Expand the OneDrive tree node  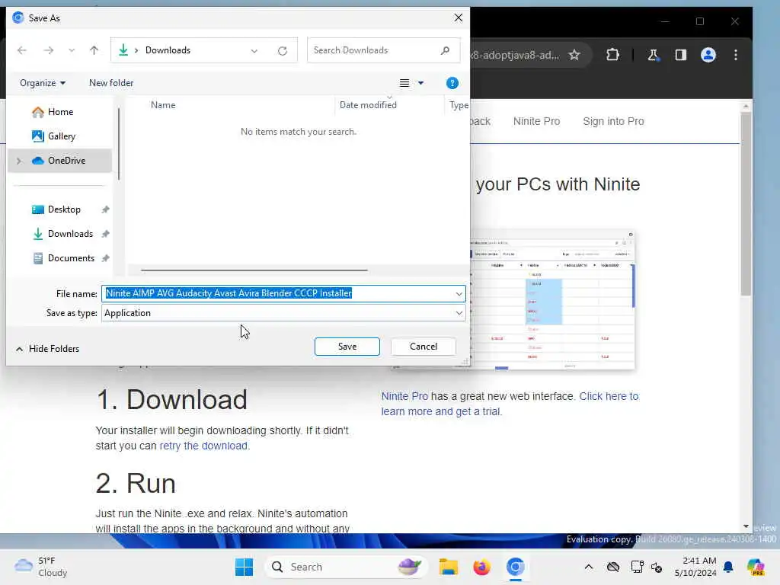coord(19,161)
